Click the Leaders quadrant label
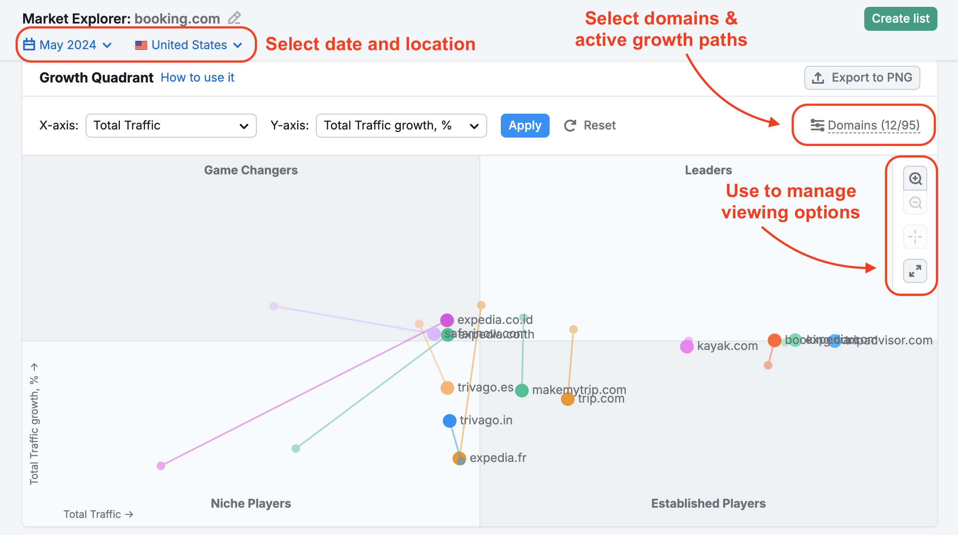The image size is (958, 535). (x=708, y=170)
